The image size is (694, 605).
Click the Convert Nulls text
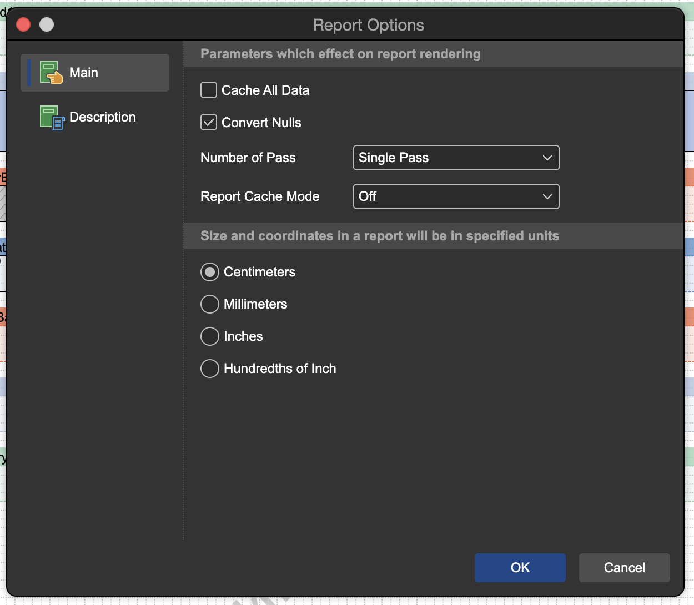[x=261, y=123]
